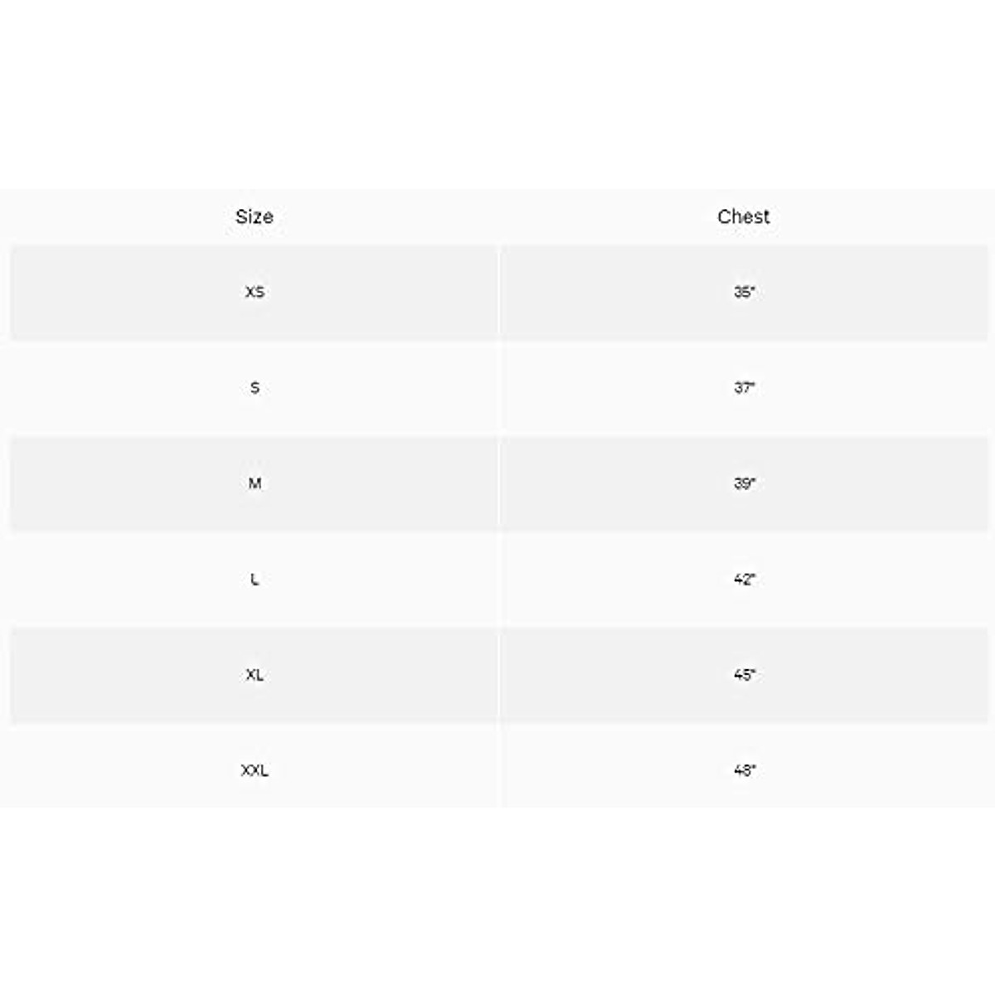Pick the XL size label
Viewport: 995px width, 995px height.
[255, 675]
